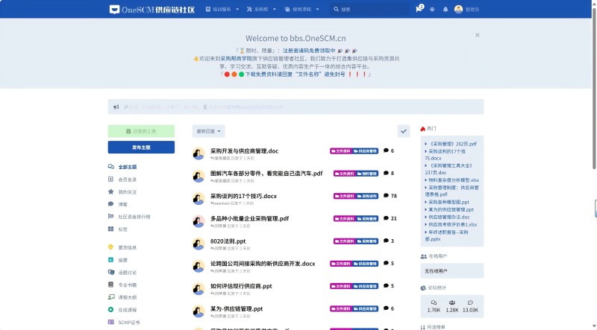Open post 某为-供应链管理.ppt

(x=237, y=308)
